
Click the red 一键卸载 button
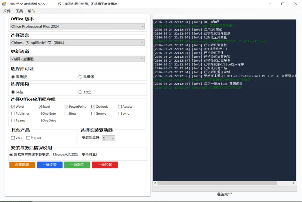point(105,165)
